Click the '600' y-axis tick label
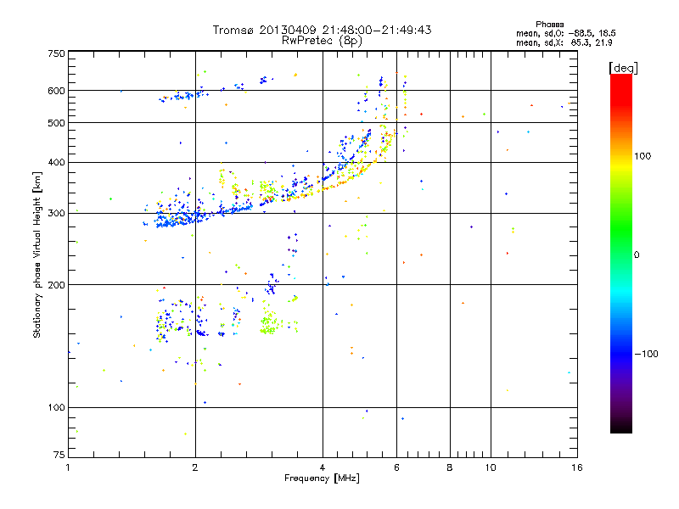 point(56,91)
